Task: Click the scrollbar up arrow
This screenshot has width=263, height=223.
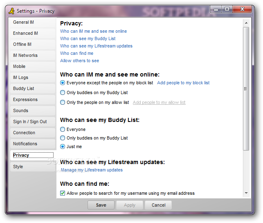Action: click(246, 23)
